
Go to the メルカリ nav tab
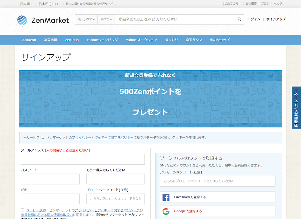pyautogui.click(x=171, y=40)
